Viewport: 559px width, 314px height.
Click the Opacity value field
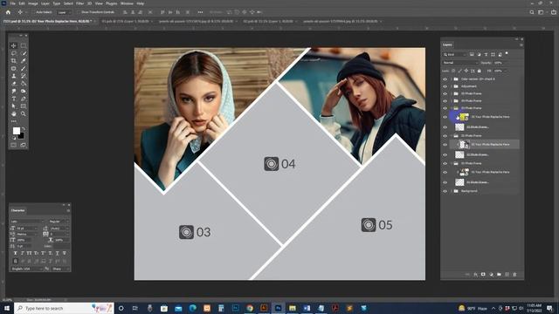tap(499, 63)
